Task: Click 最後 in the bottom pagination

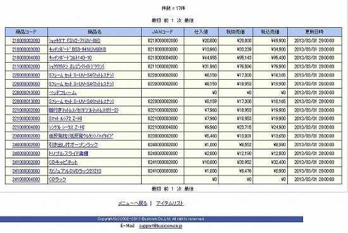Action: 189,189
